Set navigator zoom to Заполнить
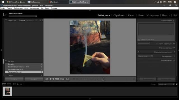 pos(30,20)
